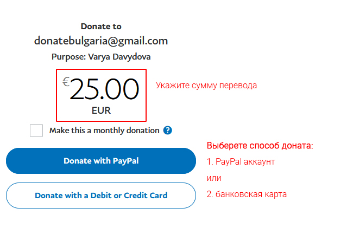This screenshot has height=228, width=353.
Task: Click the Donate with PayPal button
Action: [x=101, y=161]
